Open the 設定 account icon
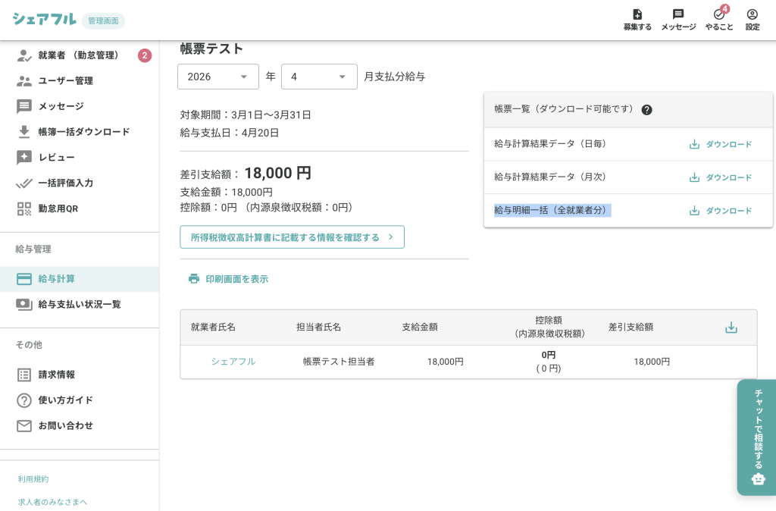Viewport: 776px width, 511px height. coord(753,14)
